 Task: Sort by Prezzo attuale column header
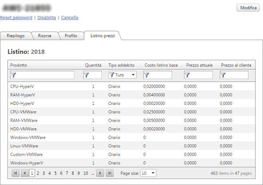[199, 65]
